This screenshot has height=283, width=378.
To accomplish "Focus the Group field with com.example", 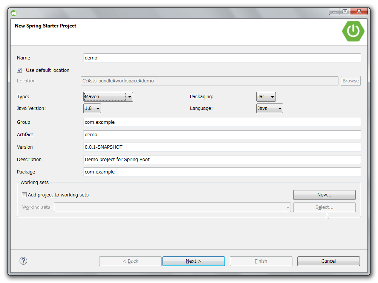I will click(x=222, y=122).
